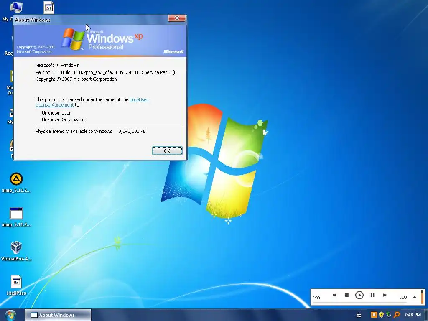Start playback with the circled play button

pyautogui.click(x=359, y=295)
